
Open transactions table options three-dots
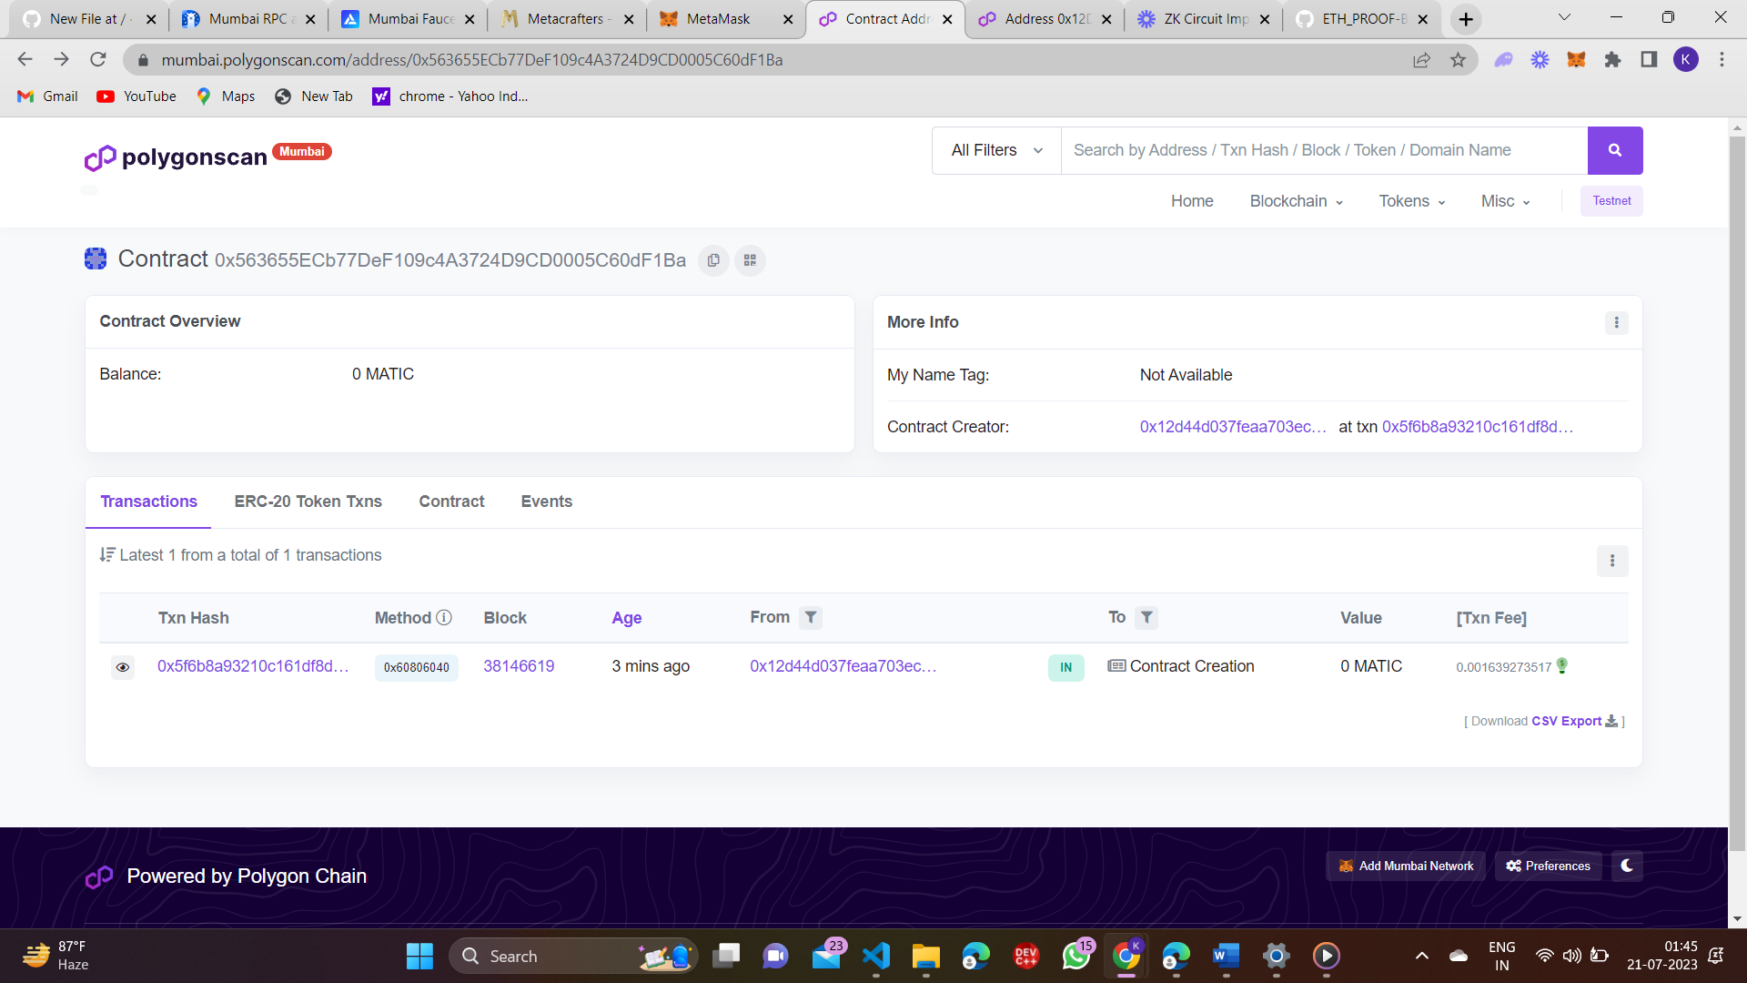pyautogui.click(x=1611, y=561)
